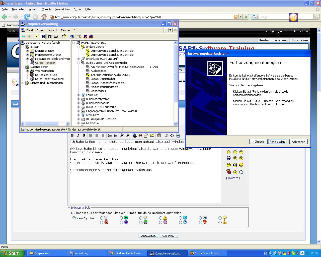Image resolution: width=321 pixels, height=257 pixels.
Task: Click the uninstall device icon with red X
Action: pyautogui.click(x=85, y=36)
